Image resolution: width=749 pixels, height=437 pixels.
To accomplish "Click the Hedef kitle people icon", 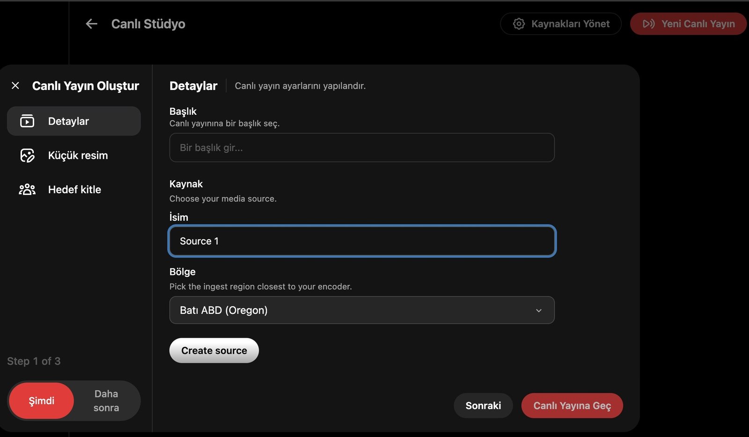I will [27, 190].
